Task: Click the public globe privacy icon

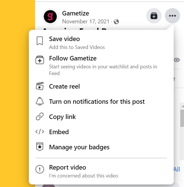Action: click(116, 22)
